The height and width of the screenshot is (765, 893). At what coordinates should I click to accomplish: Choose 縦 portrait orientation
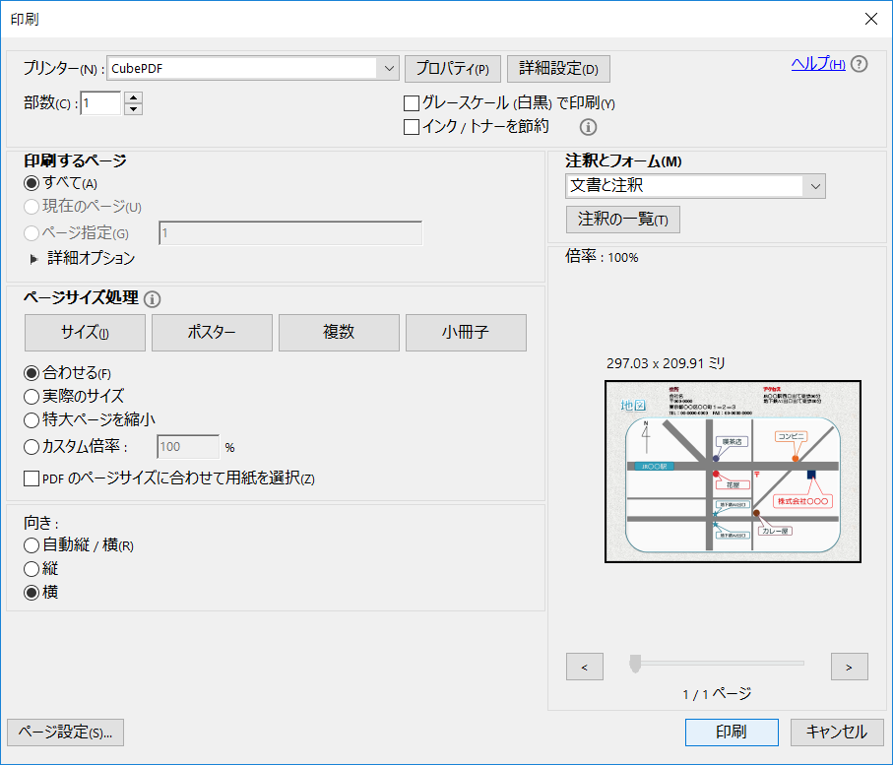coord(31,568)
